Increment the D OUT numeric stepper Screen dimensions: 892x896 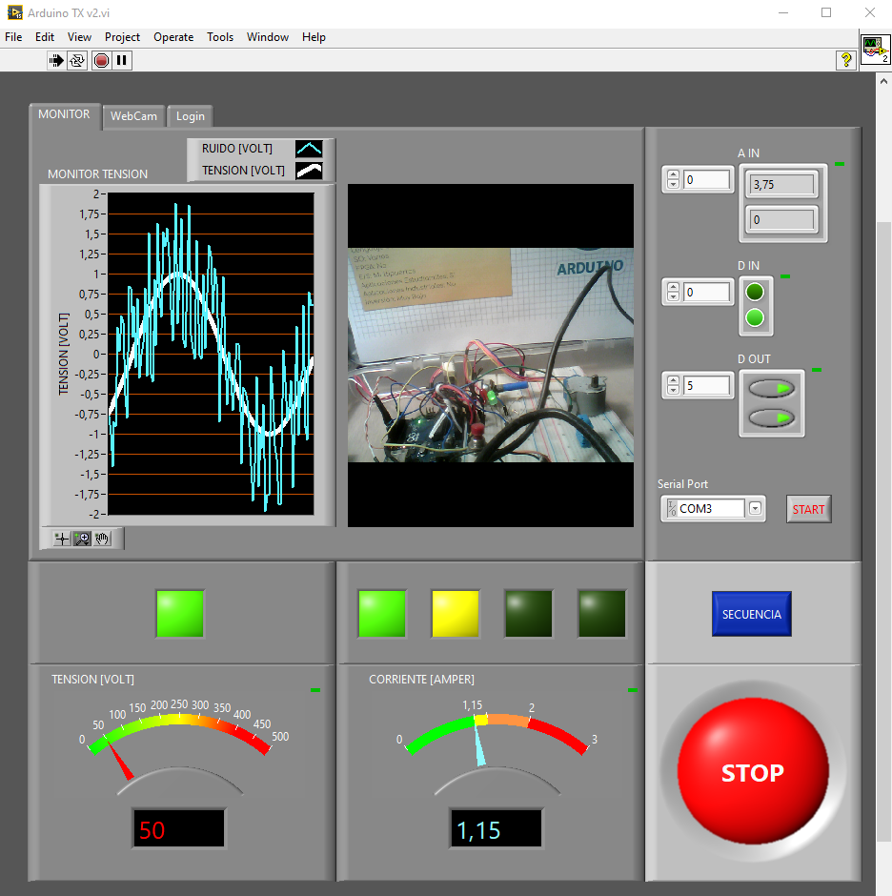click(x=674, y=381)
